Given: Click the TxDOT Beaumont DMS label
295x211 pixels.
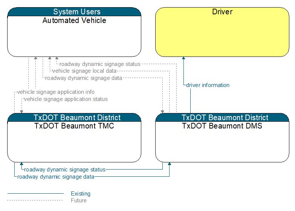Looking at the screenshot, I should (222, 126).
